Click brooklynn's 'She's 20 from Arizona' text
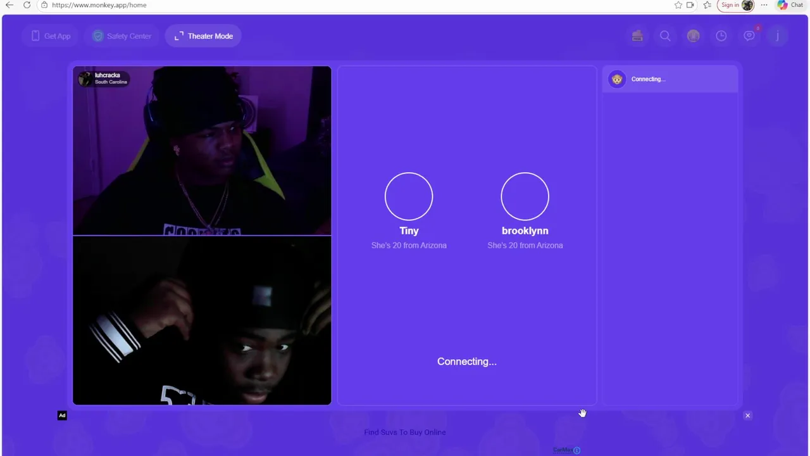The image size is (810, 456). (x=525, y=245)
